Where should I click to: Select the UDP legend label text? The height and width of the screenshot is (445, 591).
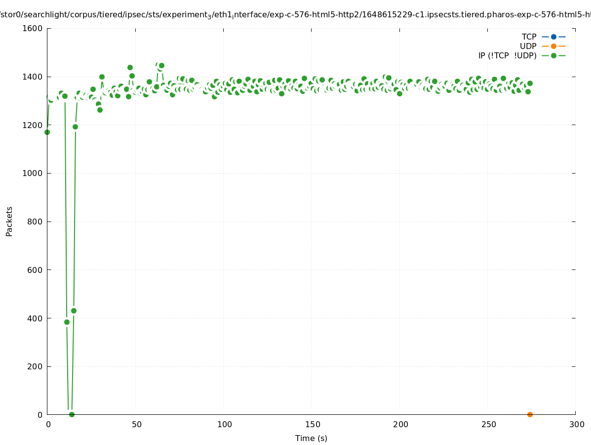528,46
